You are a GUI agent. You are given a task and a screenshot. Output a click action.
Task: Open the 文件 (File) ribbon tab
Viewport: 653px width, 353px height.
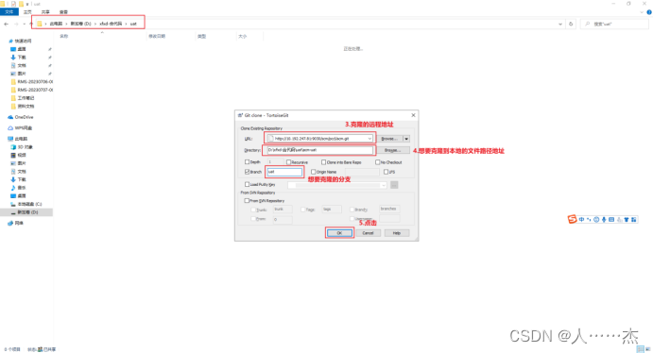tap(9, 12)
